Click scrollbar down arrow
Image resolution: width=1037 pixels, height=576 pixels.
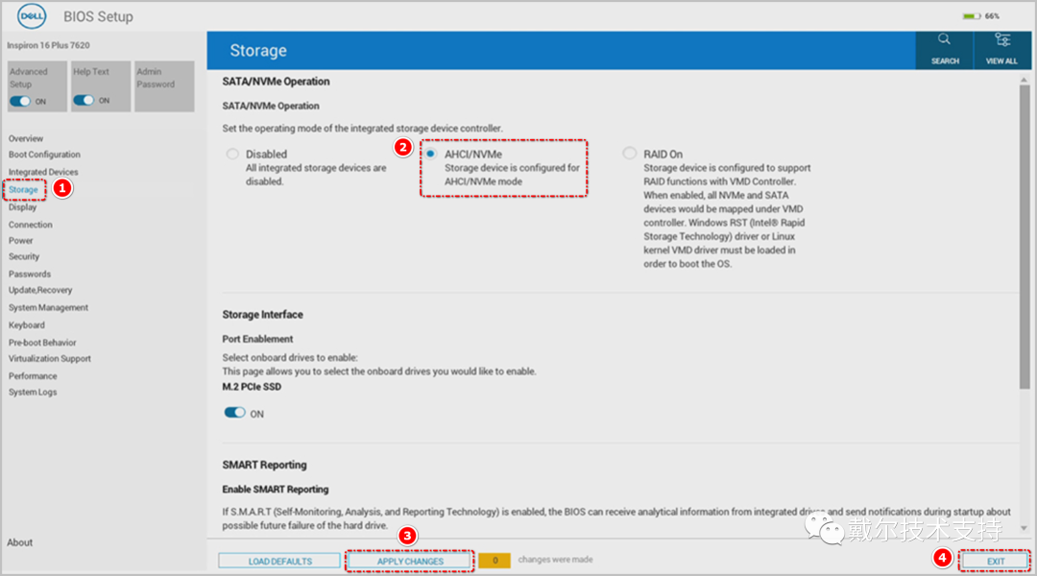pos(1024,528)
